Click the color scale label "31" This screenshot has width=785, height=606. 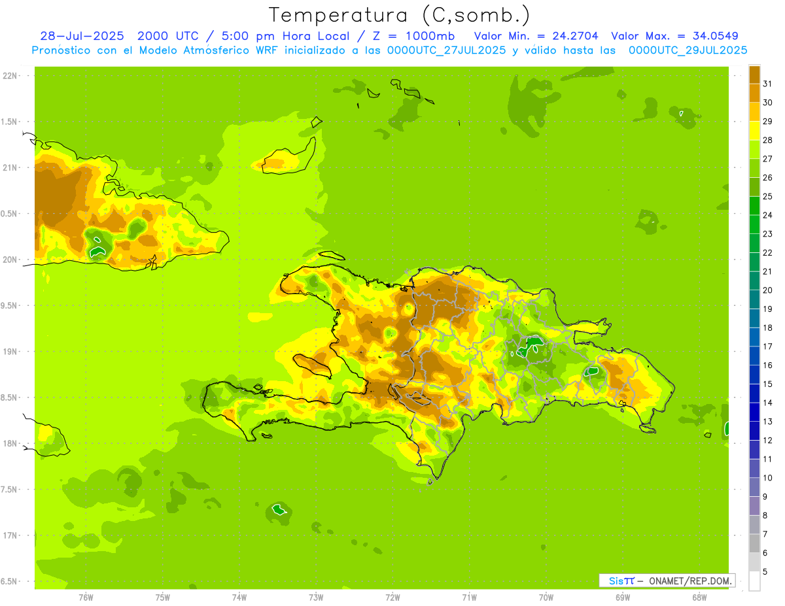point(767,84)
